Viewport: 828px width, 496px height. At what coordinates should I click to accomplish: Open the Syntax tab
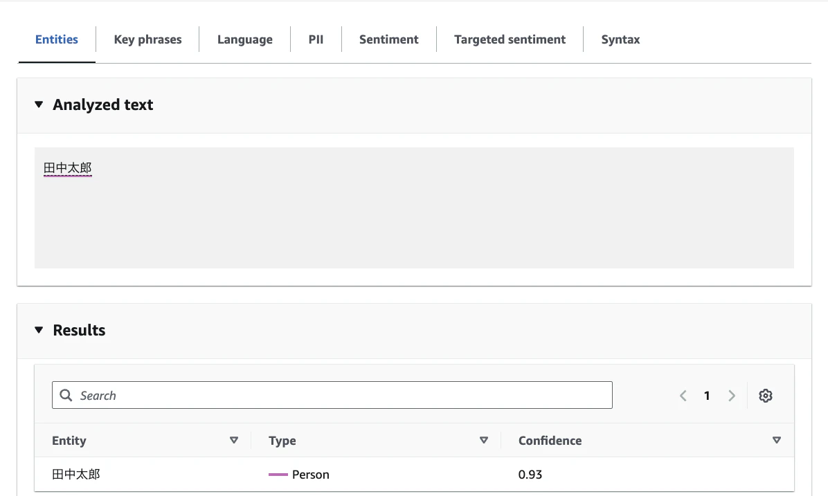coord(620,39)
